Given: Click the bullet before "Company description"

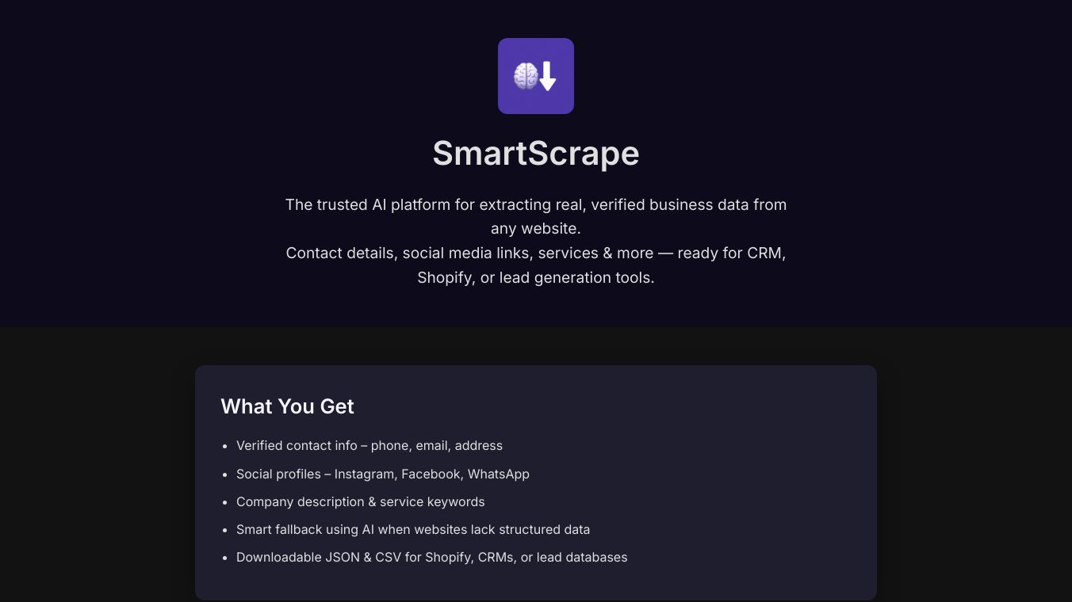Looking at the screenshot, I should pos(225,502).
